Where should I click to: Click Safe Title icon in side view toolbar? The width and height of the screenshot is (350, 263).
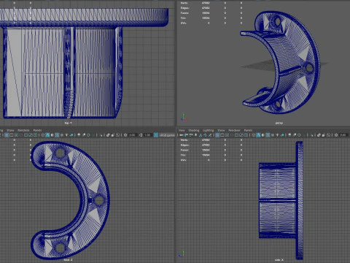pyautogui.click(x=246, y=135)
